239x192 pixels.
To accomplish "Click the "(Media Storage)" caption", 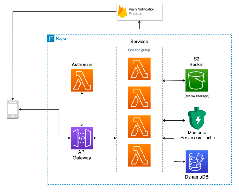I will [197, 96].
